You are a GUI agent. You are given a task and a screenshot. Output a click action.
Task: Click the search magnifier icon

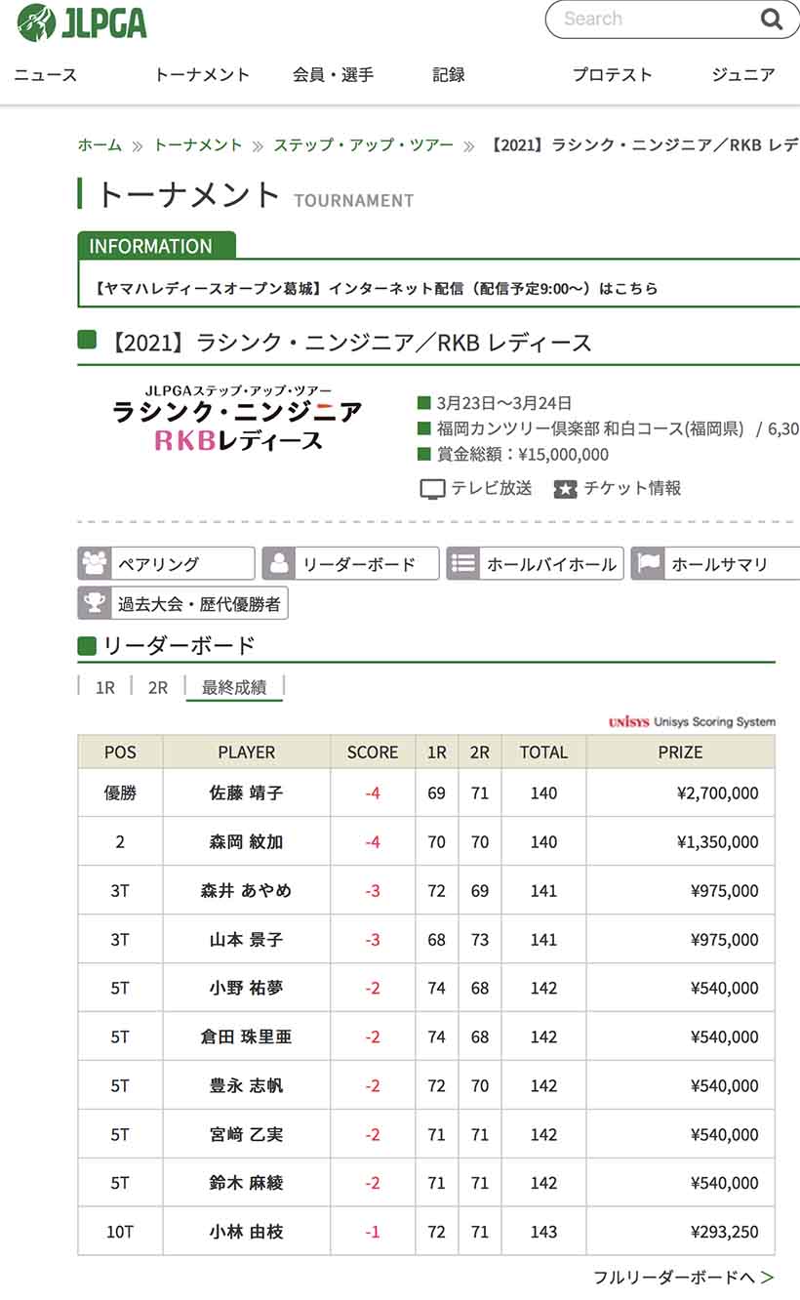pos(771,20)
